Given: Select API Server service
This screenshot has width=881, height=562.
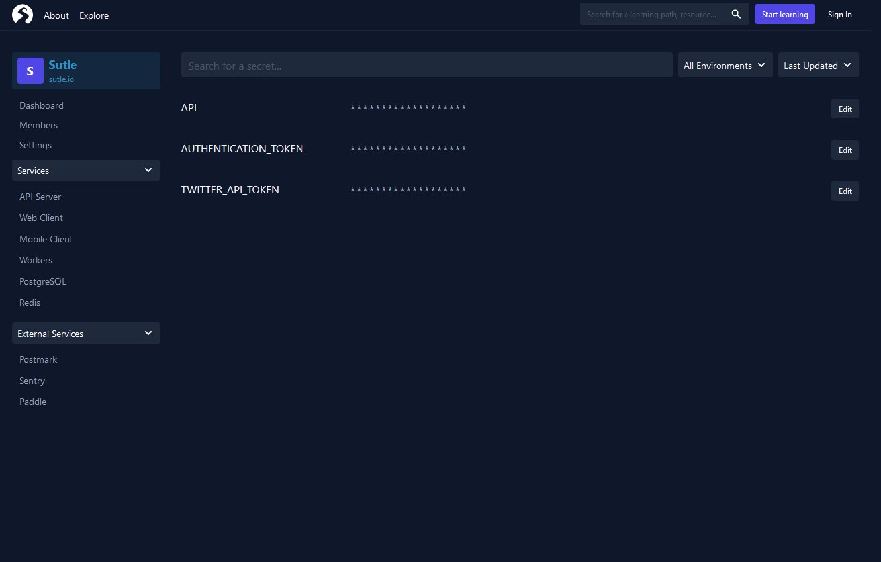Looking at the screenshot, I should 40,197.
